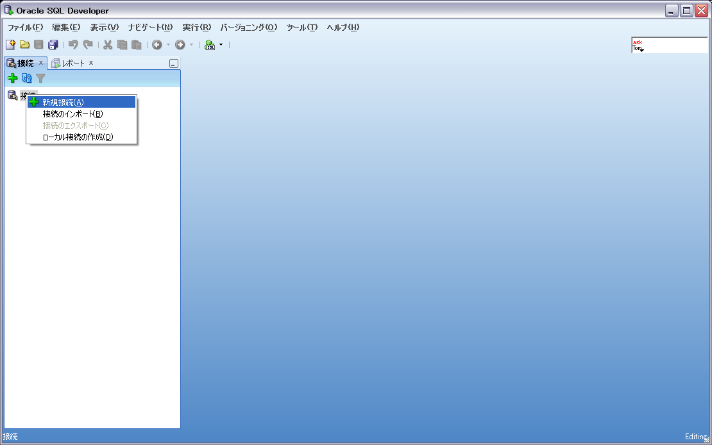The width and height of the screenshot is (712, 445).
Task: Click the Ask Tom search field
Action: [669, 46]
